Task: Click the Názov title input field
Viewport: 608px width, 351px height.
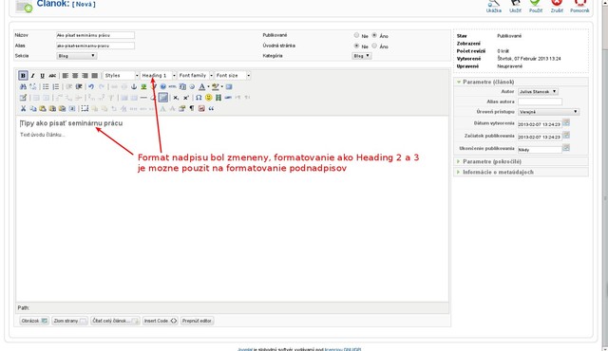Action: pyautogui.click(x=95, y=35)
